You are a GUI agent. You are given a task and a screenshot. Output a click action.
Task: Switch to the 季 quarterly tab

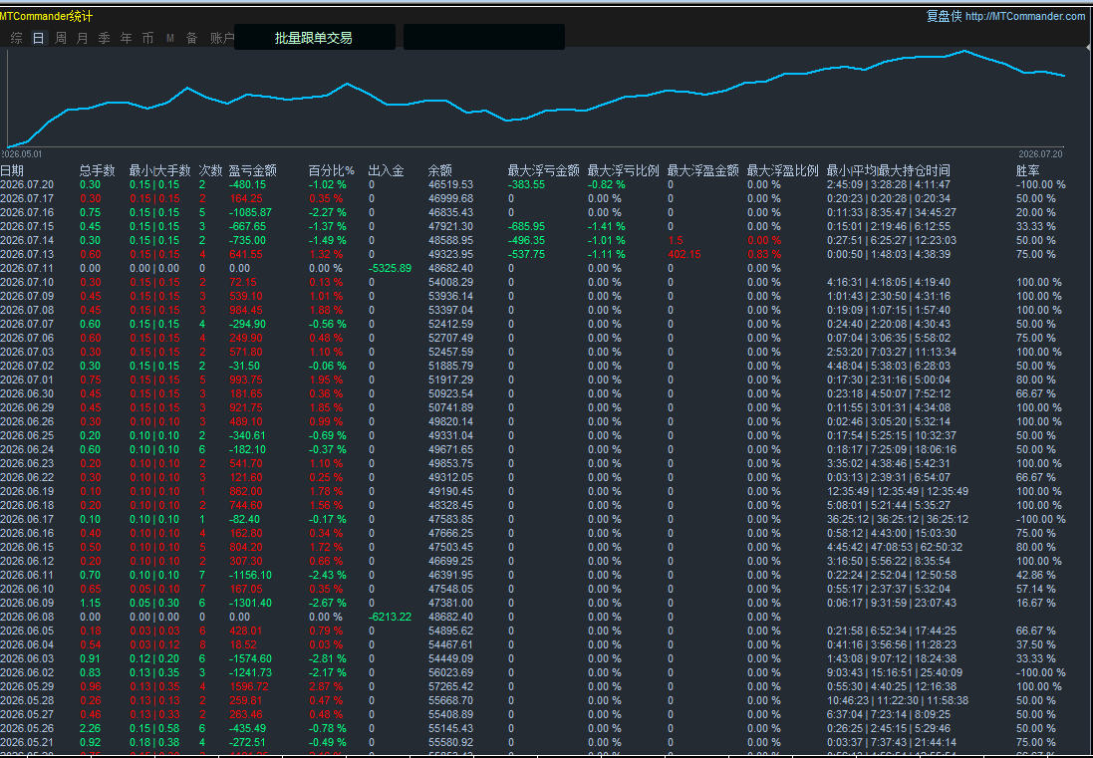pyautogui.click(x=104, y=38)
